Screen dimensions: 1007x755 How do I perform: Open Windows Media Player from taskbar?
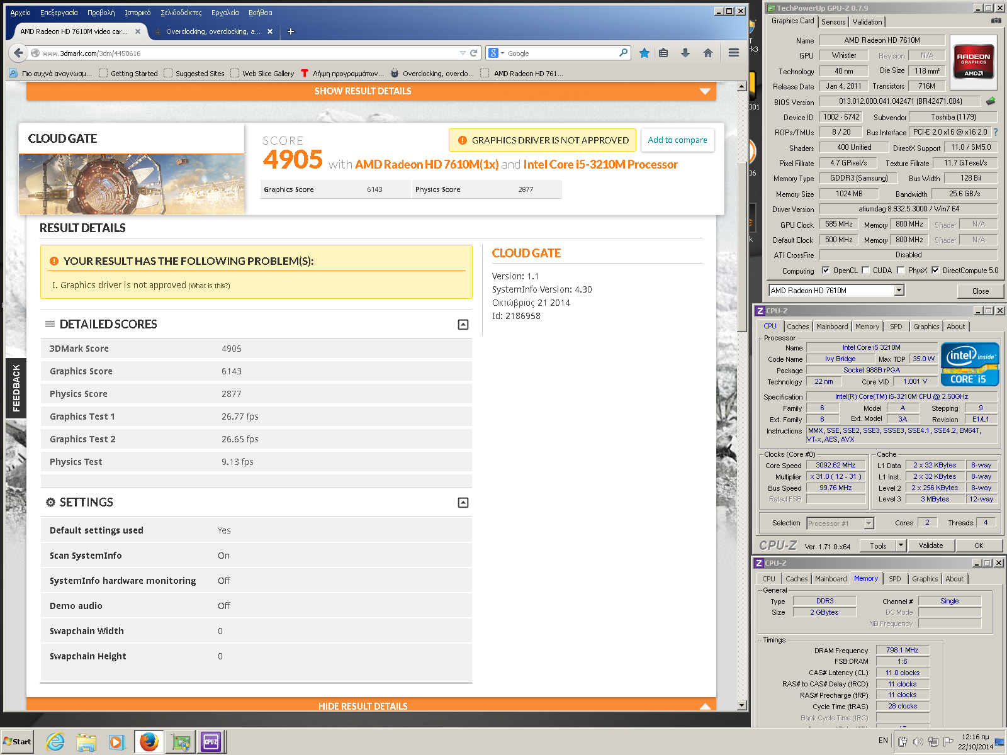click(x=117, y=742)
